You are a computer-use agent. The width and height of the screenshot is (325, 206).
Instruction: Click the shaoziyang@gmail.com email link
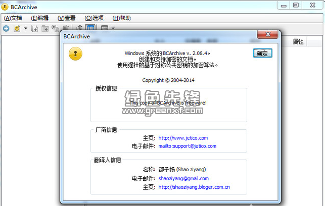pyautogui.click(x=183, y=178)
